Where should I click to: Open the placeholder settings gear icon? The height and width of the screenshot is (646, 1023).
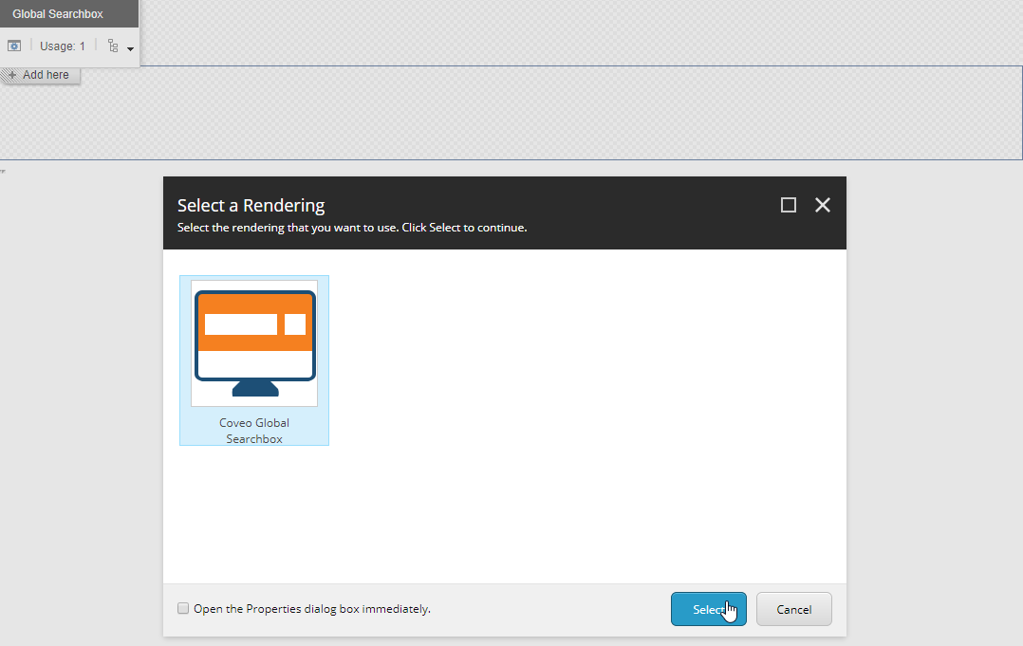[14, 46]
